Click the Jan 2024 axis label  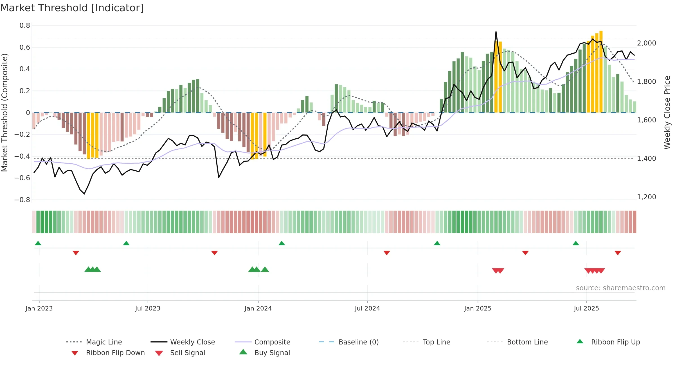[258, 309]
